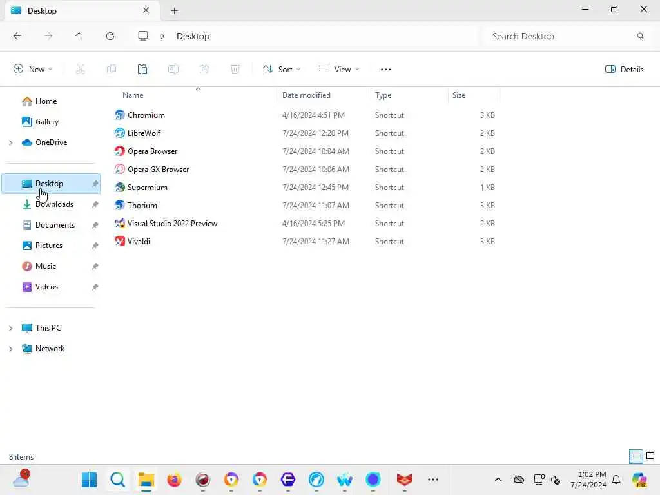Screen dimensions: 660x495
Task: Switch to details list view icon
Action: click(636, 456)
